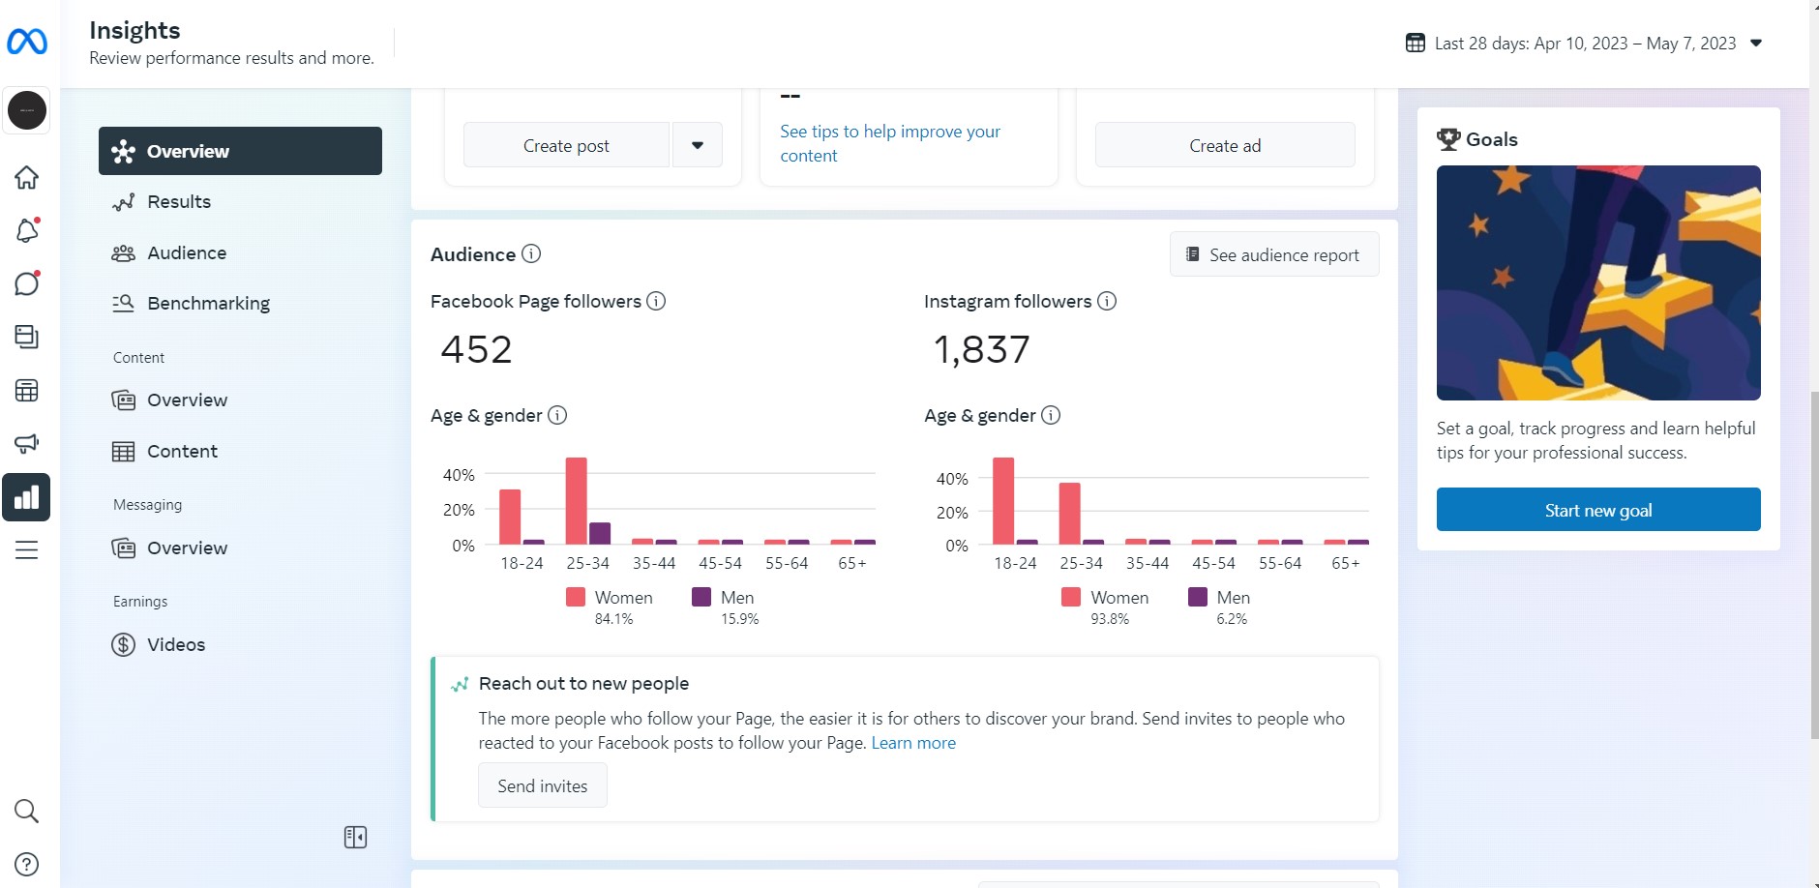Image resolution: width=1819 pixels, height=888 pixels.
Task: Click info icon beside Instagram followers
Action: click(1107, 301)
